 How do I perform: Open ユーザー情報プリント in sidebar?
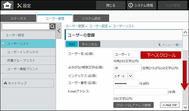(28, 69)
